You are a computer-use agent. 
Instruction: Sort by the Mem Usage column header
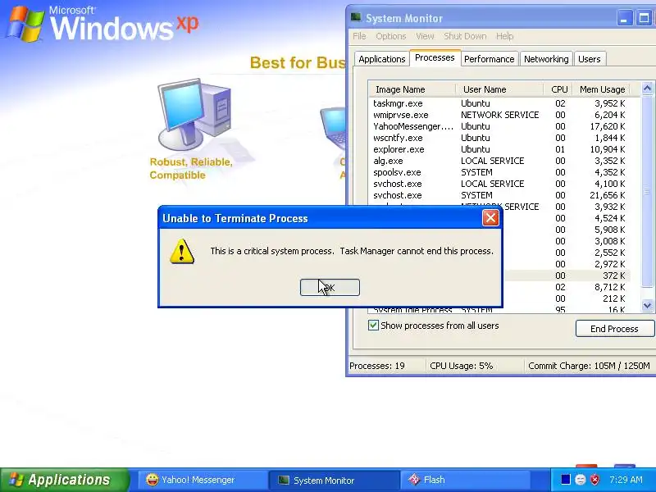point(602,89)
